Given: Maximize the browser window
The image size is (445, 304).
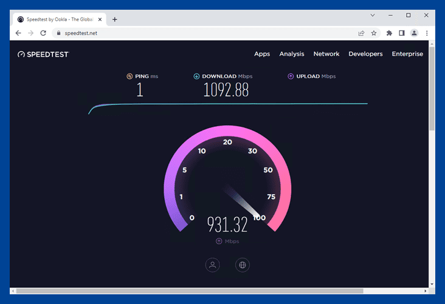Looking at the screenshot, I should coord(408,15).
